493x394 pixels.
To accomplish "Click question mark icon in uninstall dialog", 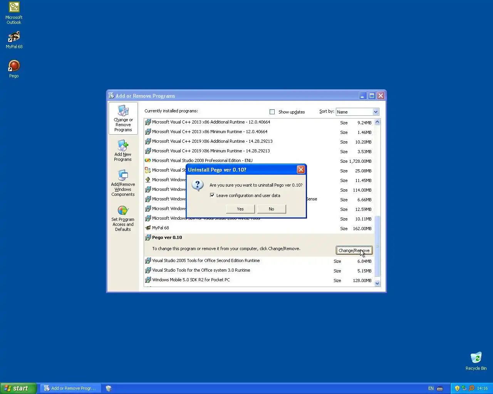I will coord(198,185).
